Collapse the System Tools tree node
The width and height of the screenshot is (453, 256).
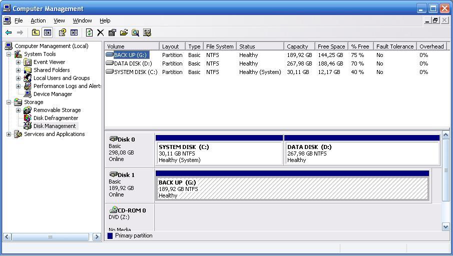pos(9,54)
